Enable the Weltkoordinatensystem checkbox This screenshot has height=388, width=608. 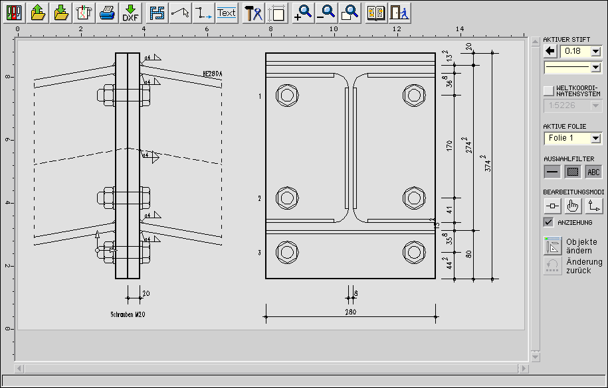548,90
